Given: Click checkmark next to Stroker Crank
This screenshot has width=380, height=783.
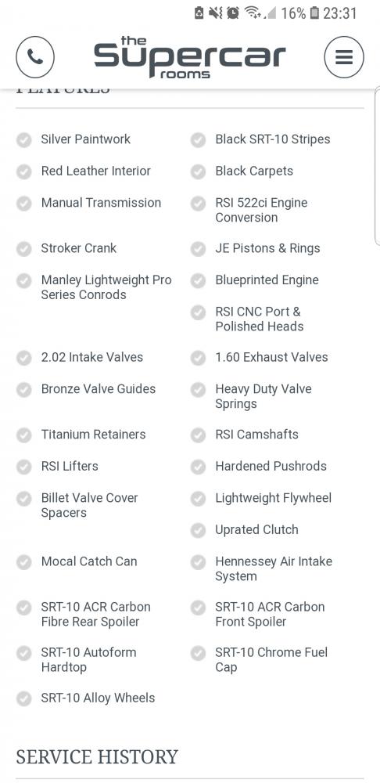Looking at the screenshot, I should click(23, 249).
